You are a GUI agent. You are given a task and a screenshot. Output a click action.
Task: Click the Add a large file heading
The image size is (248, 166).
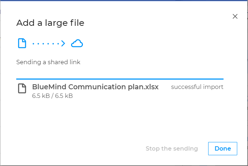point(50,23)
